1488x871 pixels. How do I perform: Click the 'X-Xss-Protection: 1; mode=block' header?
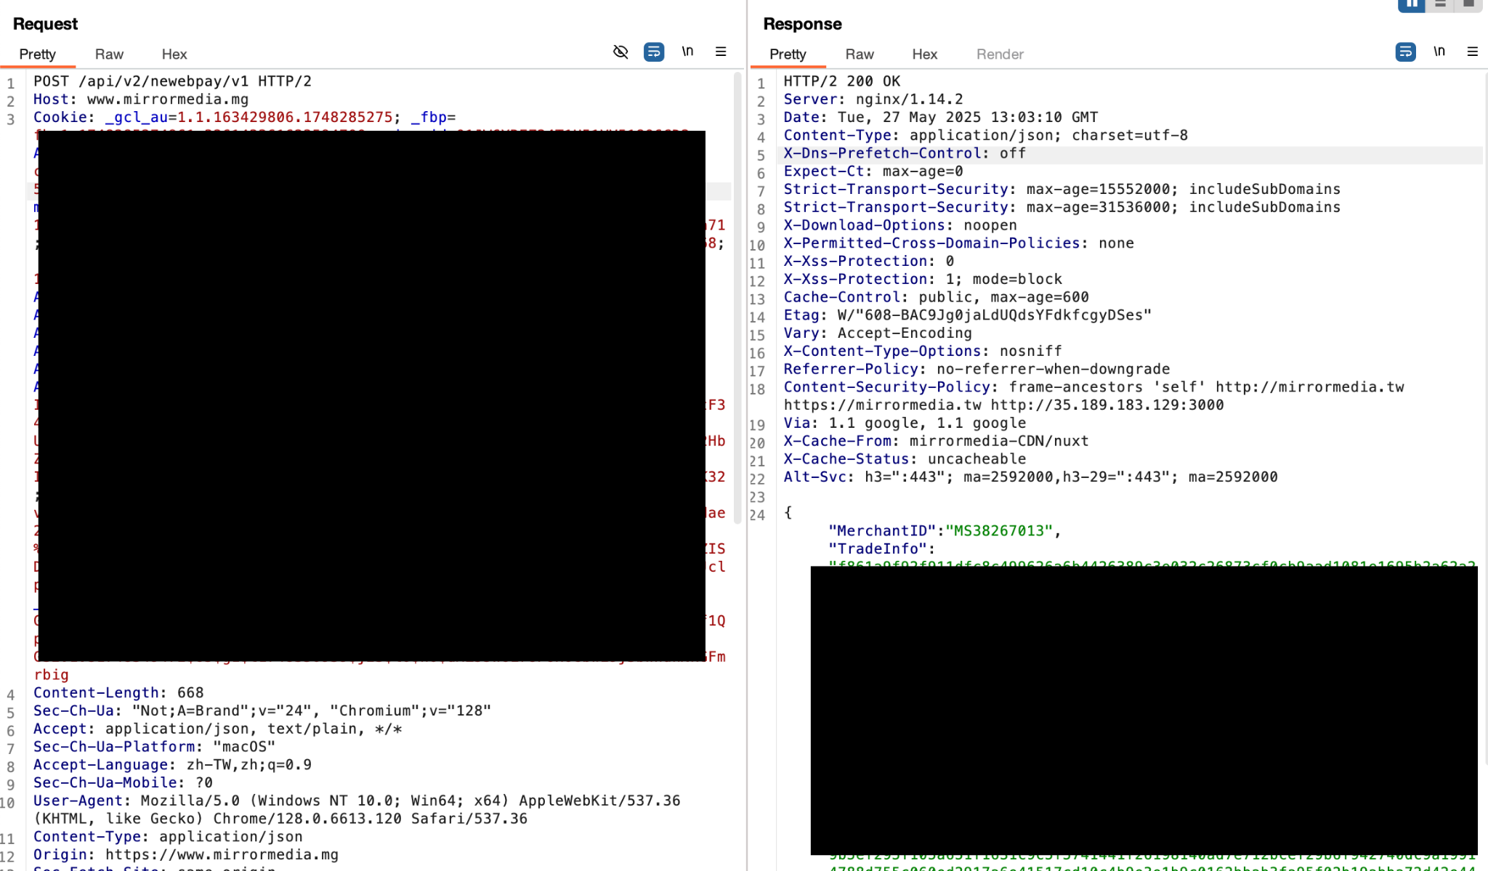(x=923, y=279)
